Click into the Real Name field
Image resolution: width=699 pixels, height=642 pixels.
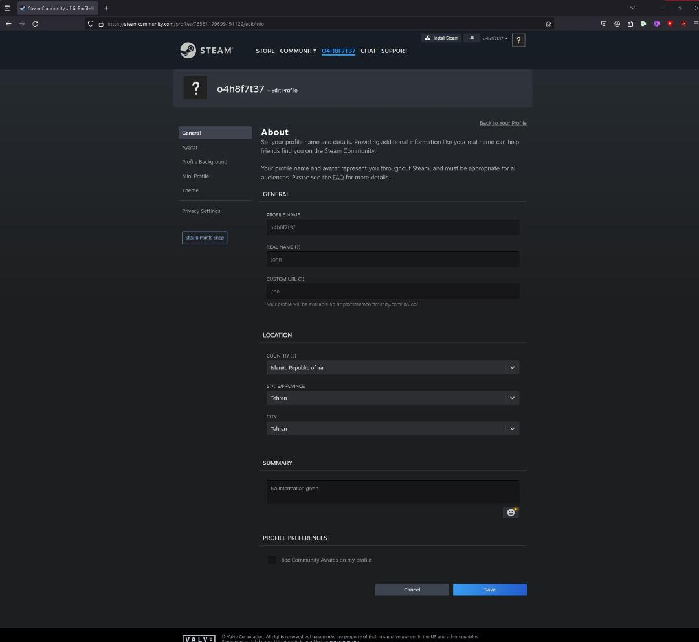click(393, 259)
